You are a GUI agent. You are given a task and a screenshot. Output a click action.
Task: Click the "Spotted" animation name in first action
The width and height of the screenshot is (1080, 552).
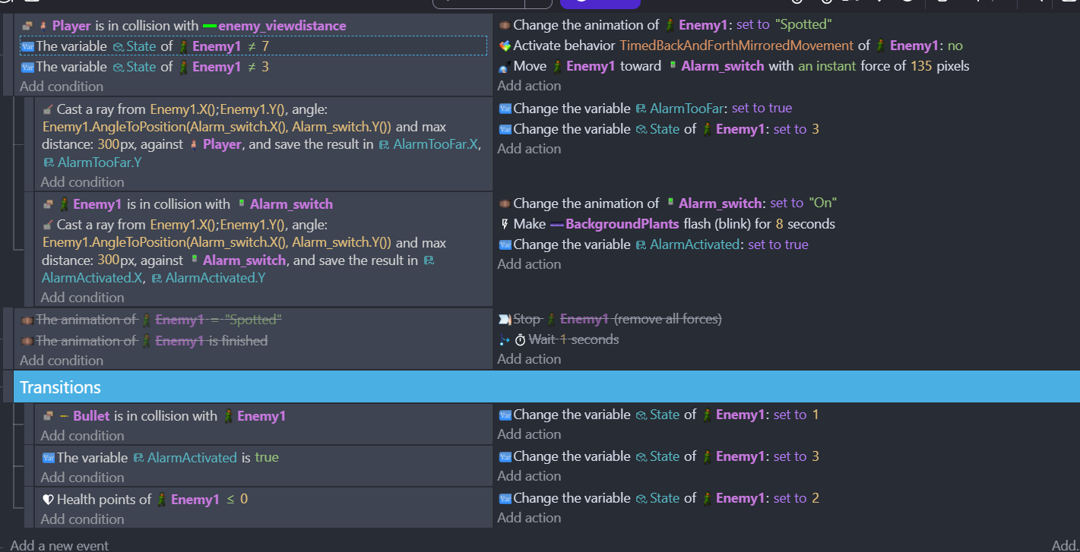click(x=803, y=25)
